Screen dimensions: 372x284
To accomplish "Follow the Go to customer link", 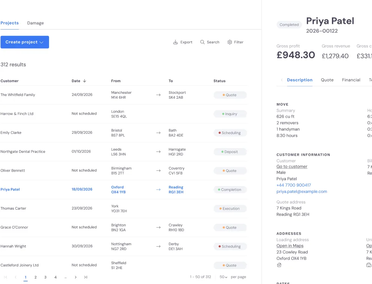I will [x=292, y=166].
